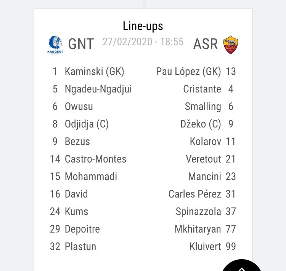Choose captain Džeko (C) entry

click(201, 124)
